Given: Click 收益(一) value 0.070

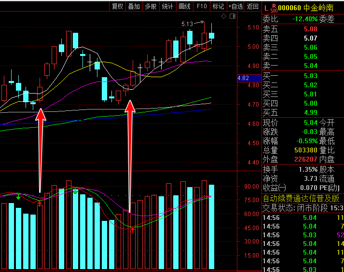Looking at the screenshot, I should pyautogui.click(x=309, y=188).
